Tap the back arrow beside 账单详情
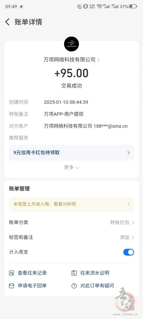The width and height of the screenshot is (143, 319). click(7, 22)
